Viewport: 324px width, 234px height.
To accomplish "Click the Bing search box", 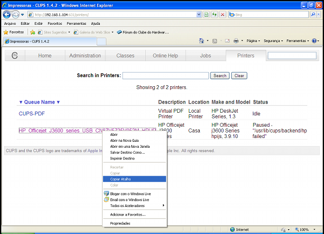I will pos(268,15).
